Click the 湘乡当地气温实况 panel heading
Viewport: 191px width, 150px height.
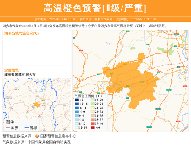21,33
